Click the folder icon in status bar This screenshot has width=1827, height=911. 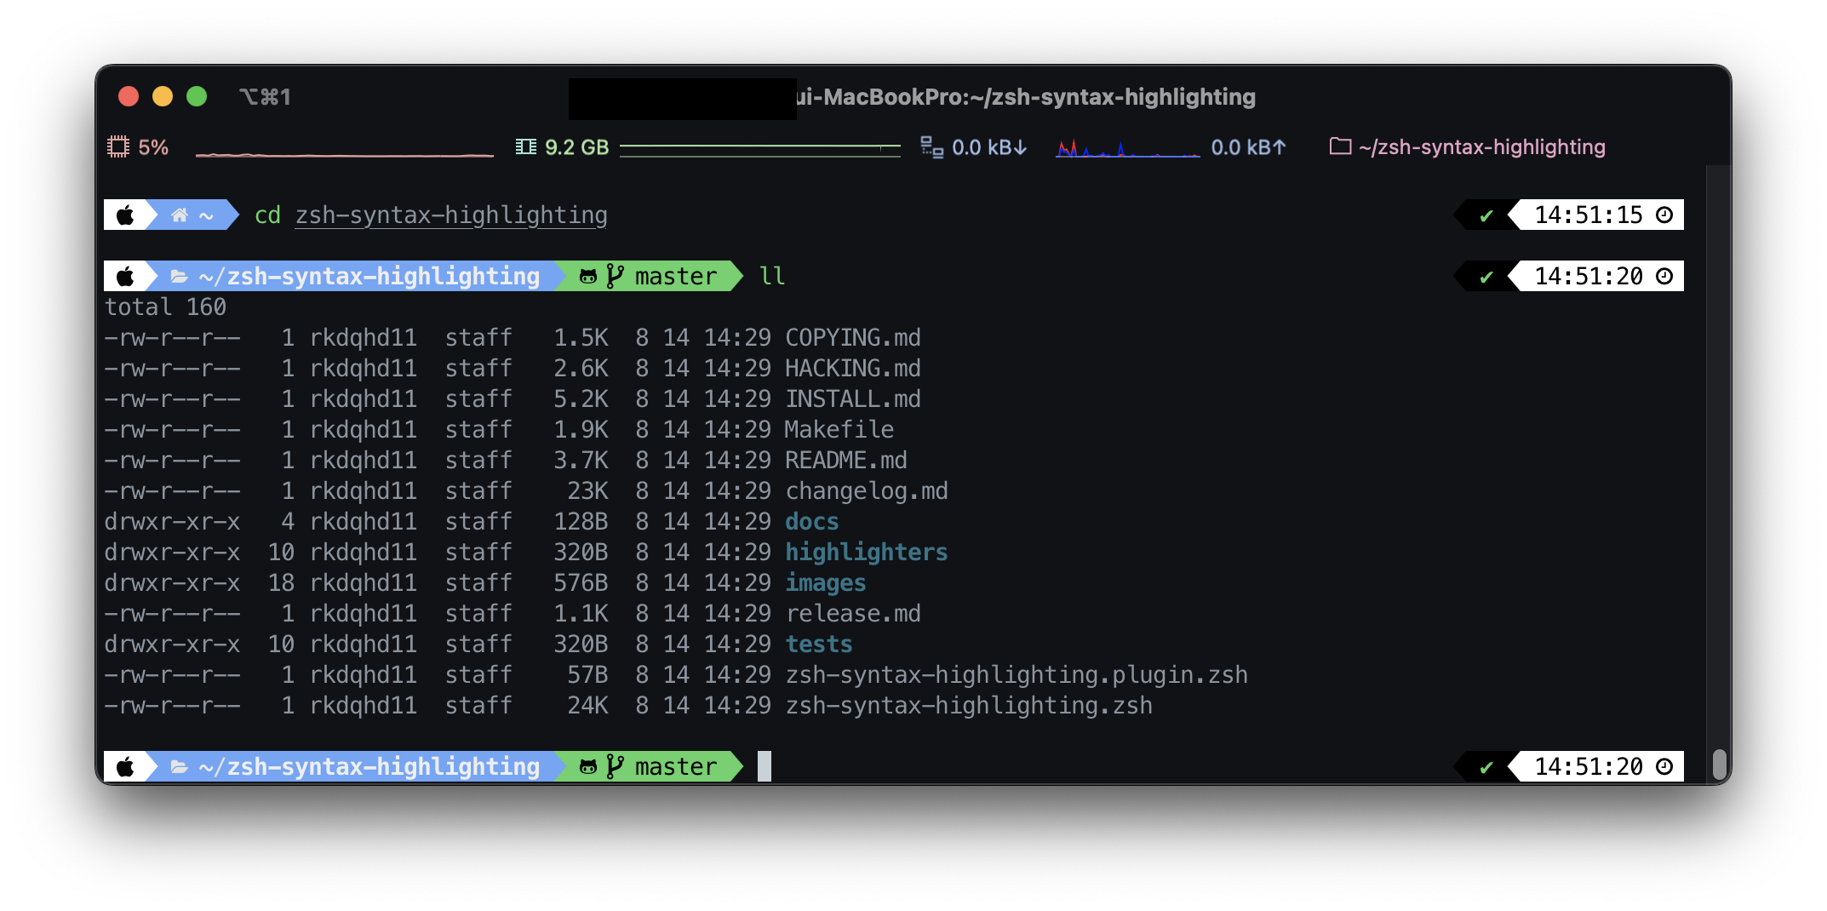click(1340, 146)
